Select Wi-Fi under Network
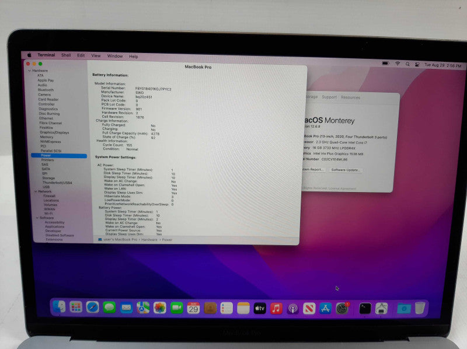 48,214
